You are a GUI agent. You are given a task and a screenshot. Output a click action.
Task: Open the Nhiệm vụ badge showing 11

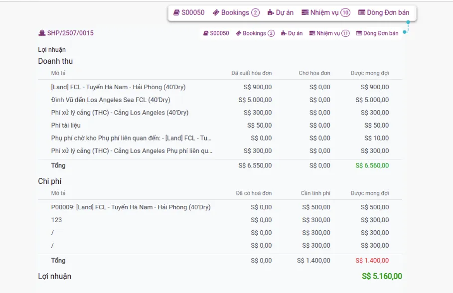click(345, 33)
